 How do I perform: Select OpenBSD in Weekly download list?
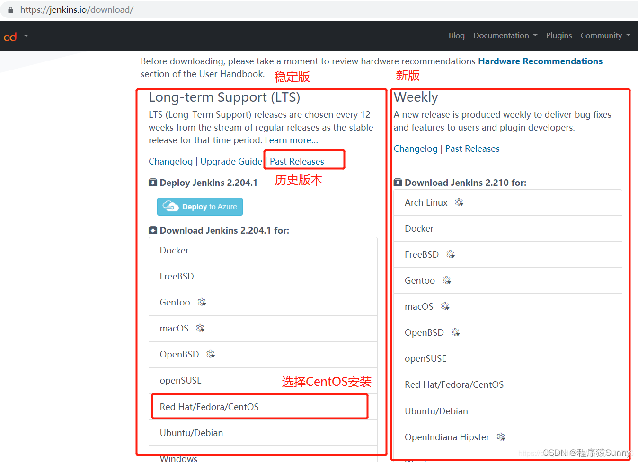508,332
